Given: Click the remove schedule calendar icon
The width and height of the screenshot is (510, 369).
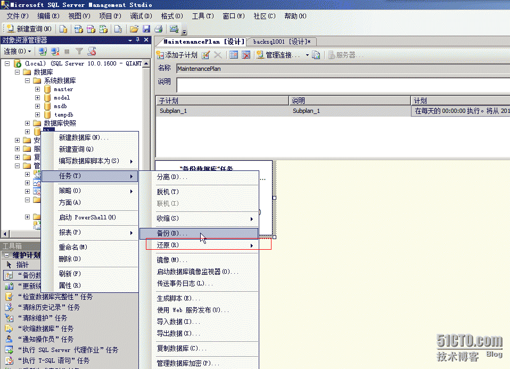Looking at the screenshot, I should click(246, 55).
